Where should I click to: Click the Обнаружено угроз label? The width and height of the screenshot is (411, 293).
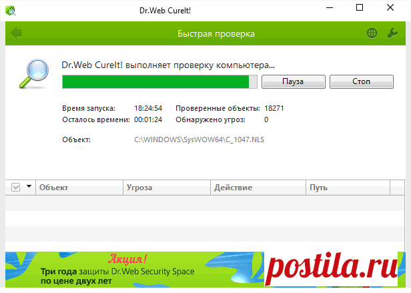[x=210, y=120]
